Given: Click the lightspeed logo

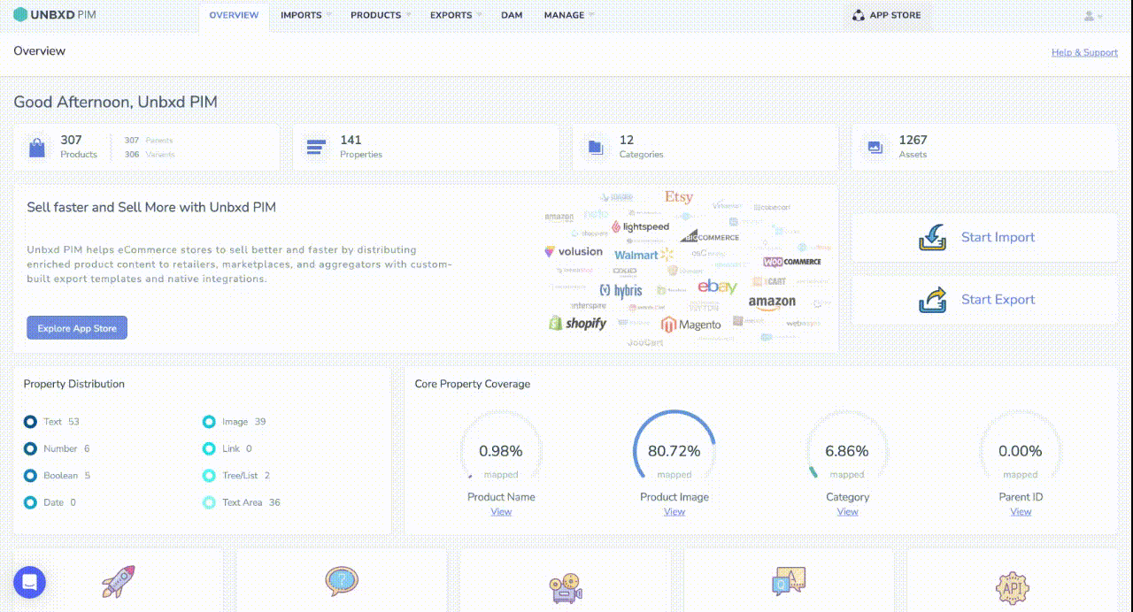Looking at the screenshot, I should click(640, 226).
